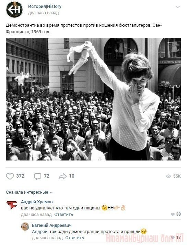Open Андрей Храмов's avatar picture
This screenshot has width=187, height=245.
12,205
